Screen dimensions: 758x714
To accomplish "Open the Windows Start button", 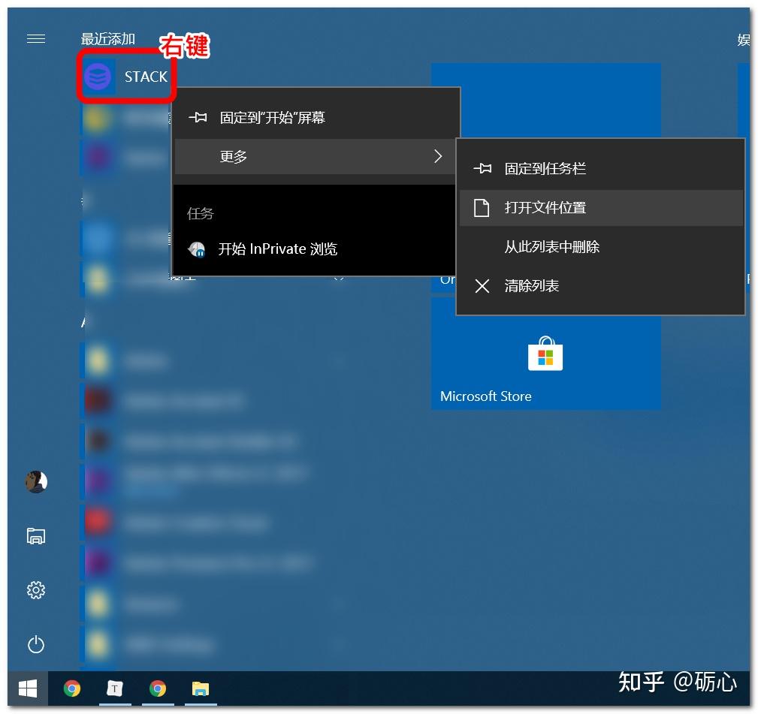I will (x=28, y=688).
